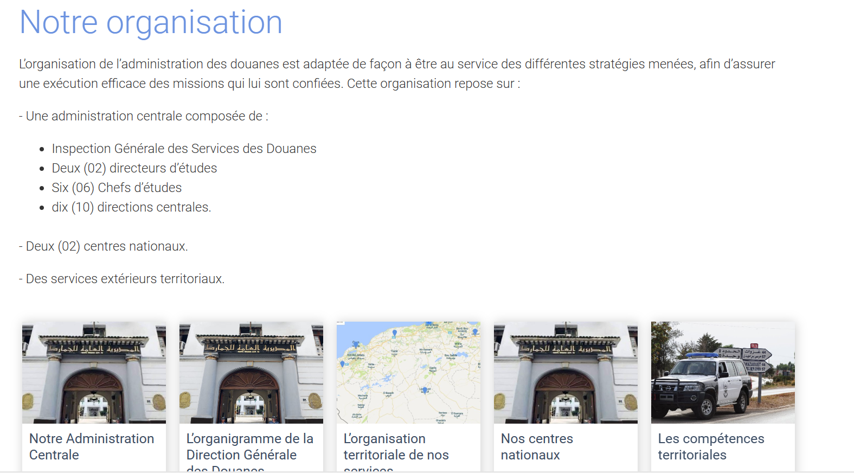Open L'organigramme de la Direction Générale card image
Screen dimensions: 854x473
251,372
